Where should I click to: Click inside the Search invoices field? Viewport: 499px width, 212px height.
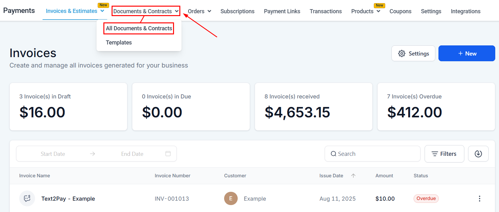363,154
